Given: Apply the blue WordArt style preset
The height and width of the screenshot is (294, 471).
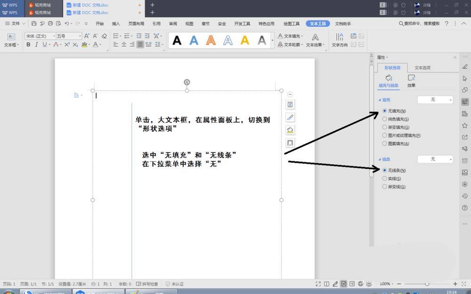Looking at the screenshot, I should 194,40.
